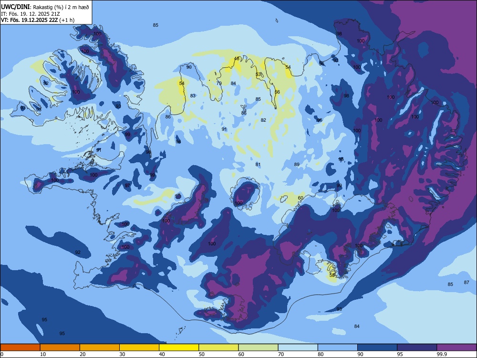The height and width of the screenshot is (358, 477).
Task: Click the dark orange 0–10 legend swatch
Action: click(x=20, y=347)
